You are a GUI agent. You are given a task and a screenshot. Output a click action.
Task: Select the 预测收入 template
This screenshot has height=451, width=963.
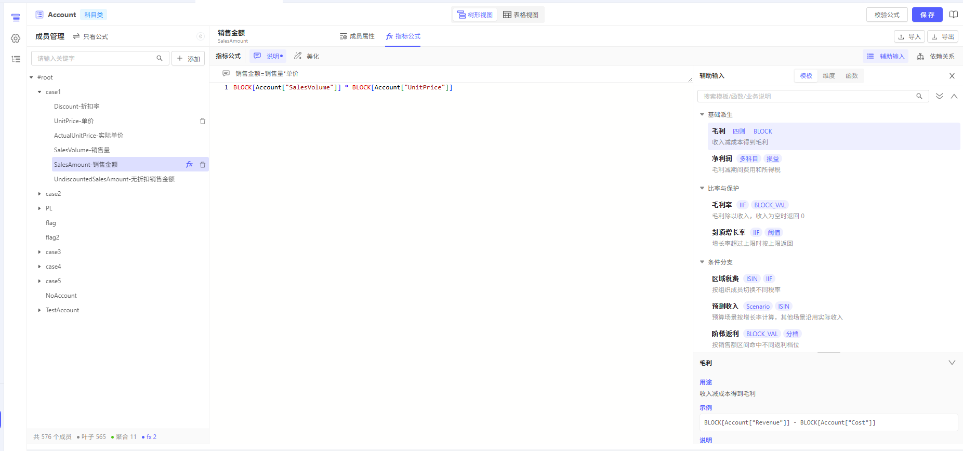coord(834,311)
